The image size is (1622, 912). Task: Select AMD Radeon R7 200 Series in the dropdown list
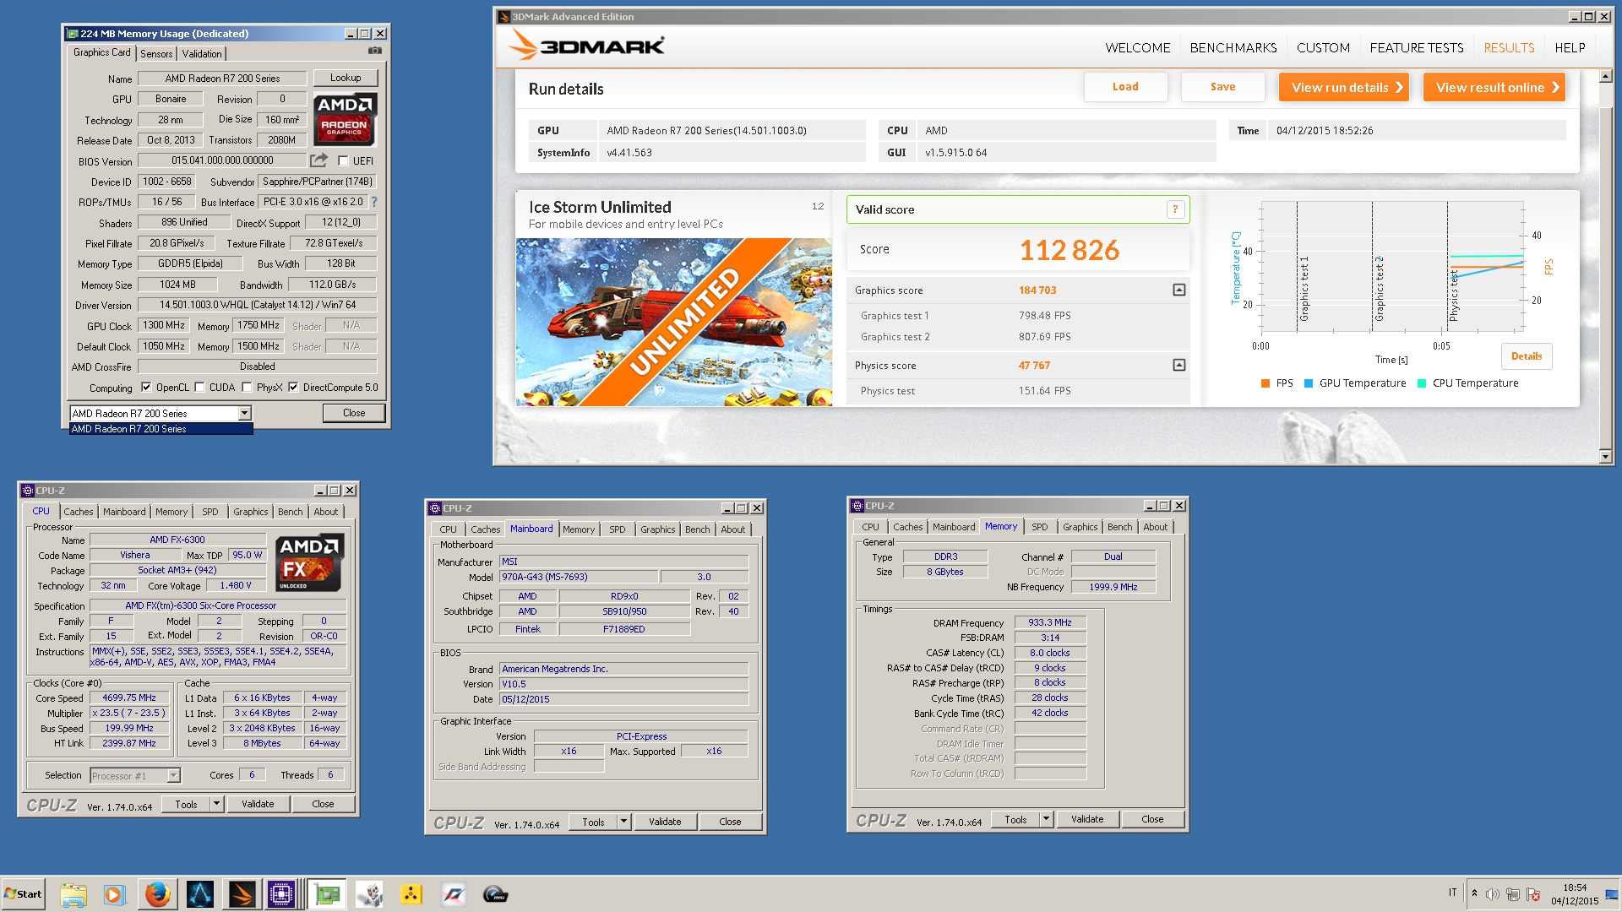(x=161, y=429)
